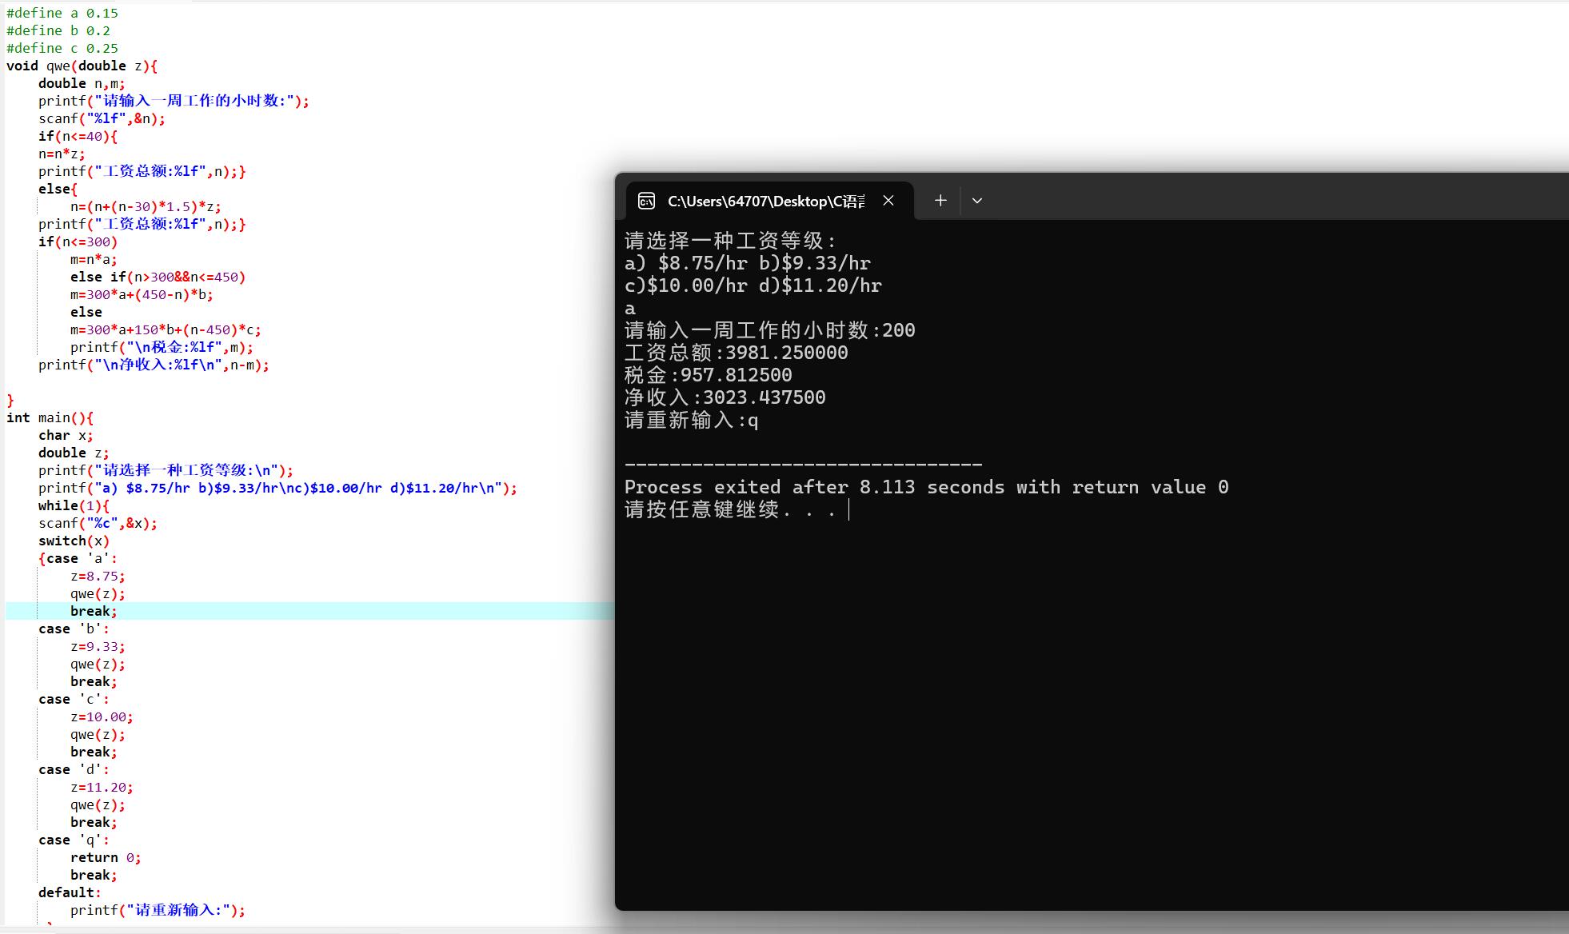This screenshot has width=1569, height=934.
Task: Expand the terminal profile dropdown chevron
Action: point(977,201)
